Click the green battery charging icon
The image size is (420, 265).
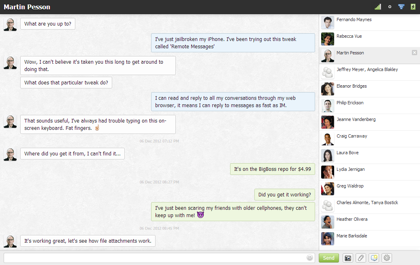[413, 7]
